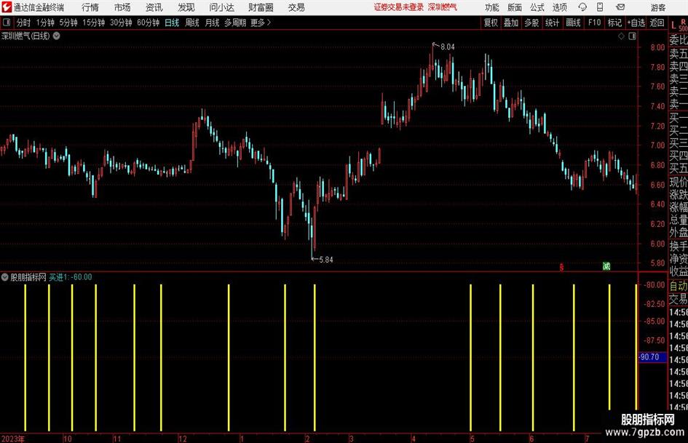Open the 版面 menu
The height and width of the screenshot is (443, 688).
tap(514, 7)
